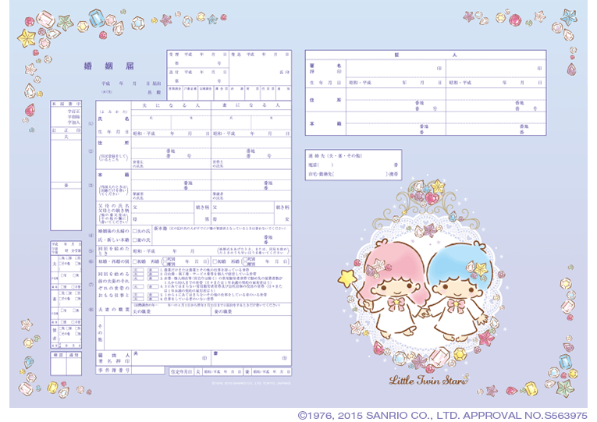Click the 初婚・再婚の別 row label
The height and width of the screenshot is (422, 597).
114,262
